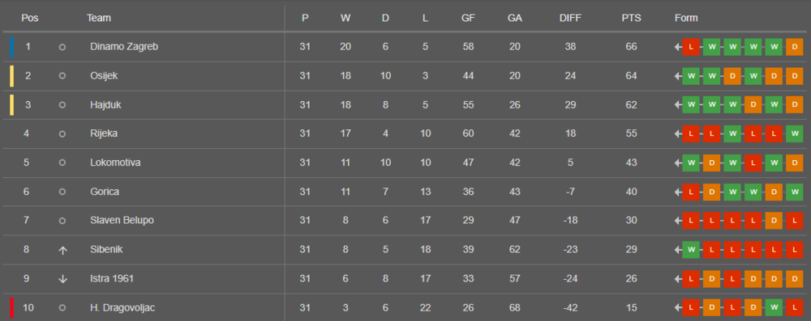Click the down arrow icon beside Istra 1961
Viewport: 811px width, 321px height.
tap(63, 279)
